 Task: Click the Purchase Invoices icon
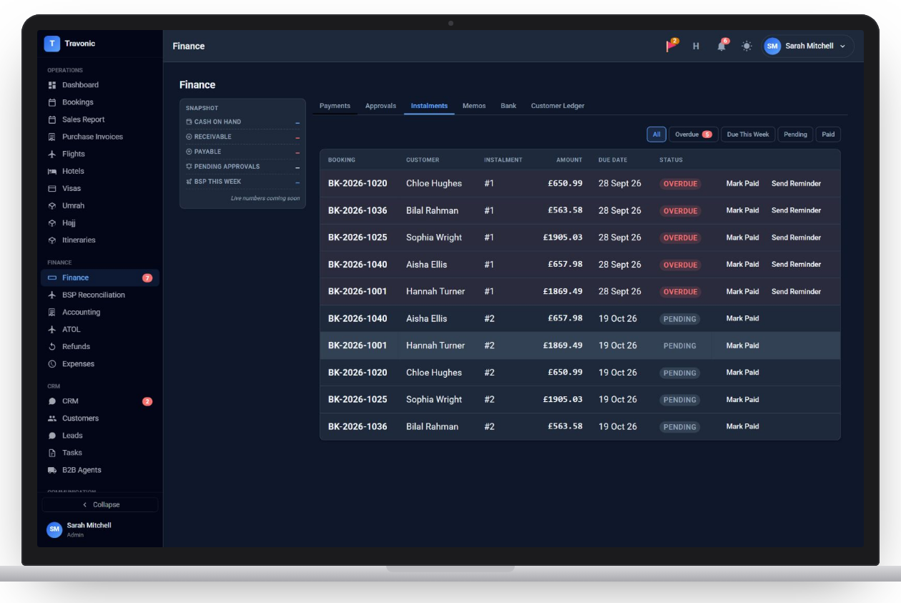coord(52,137)
